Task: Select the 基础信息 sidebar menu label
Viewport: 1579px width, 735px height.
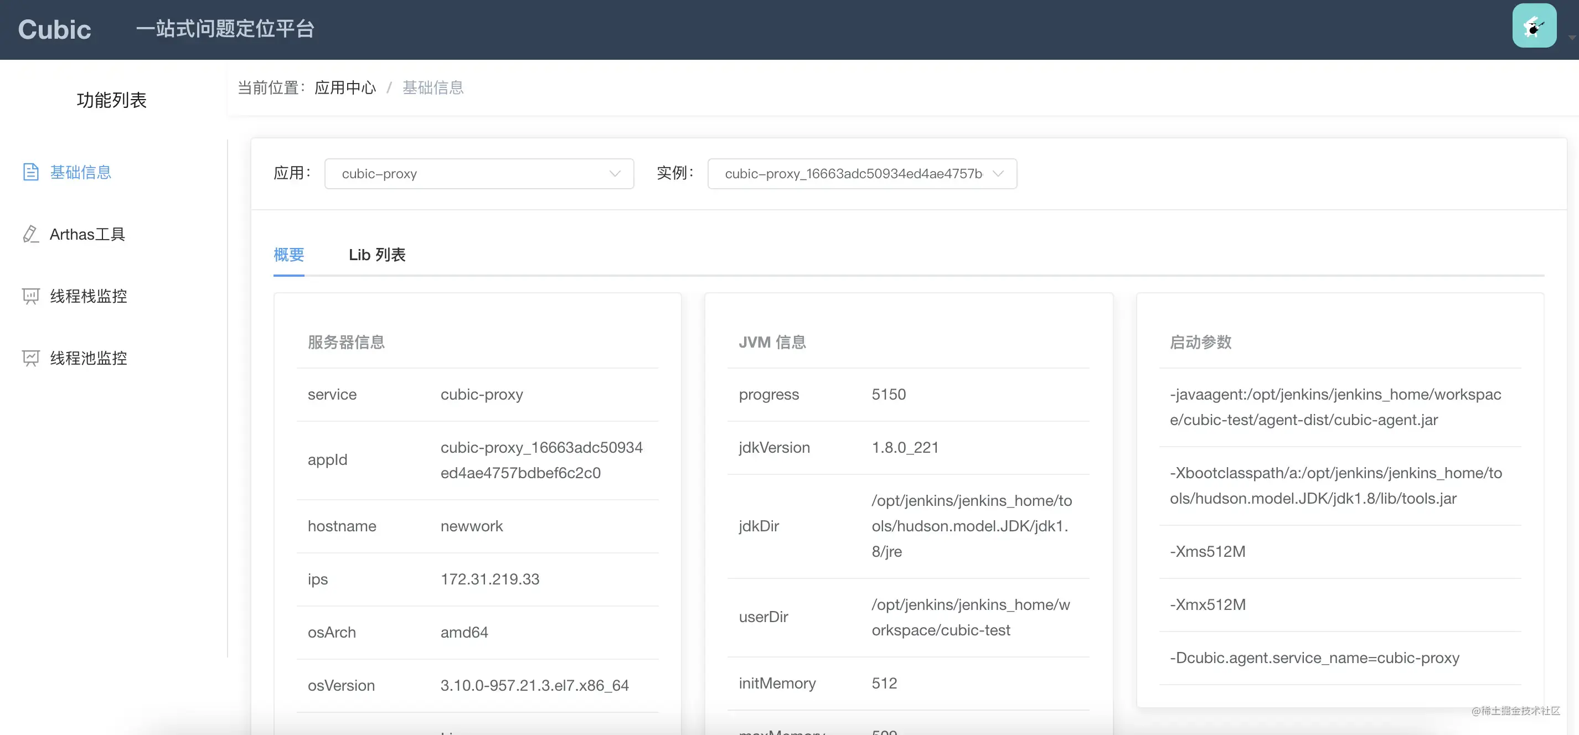Action: 81,172
